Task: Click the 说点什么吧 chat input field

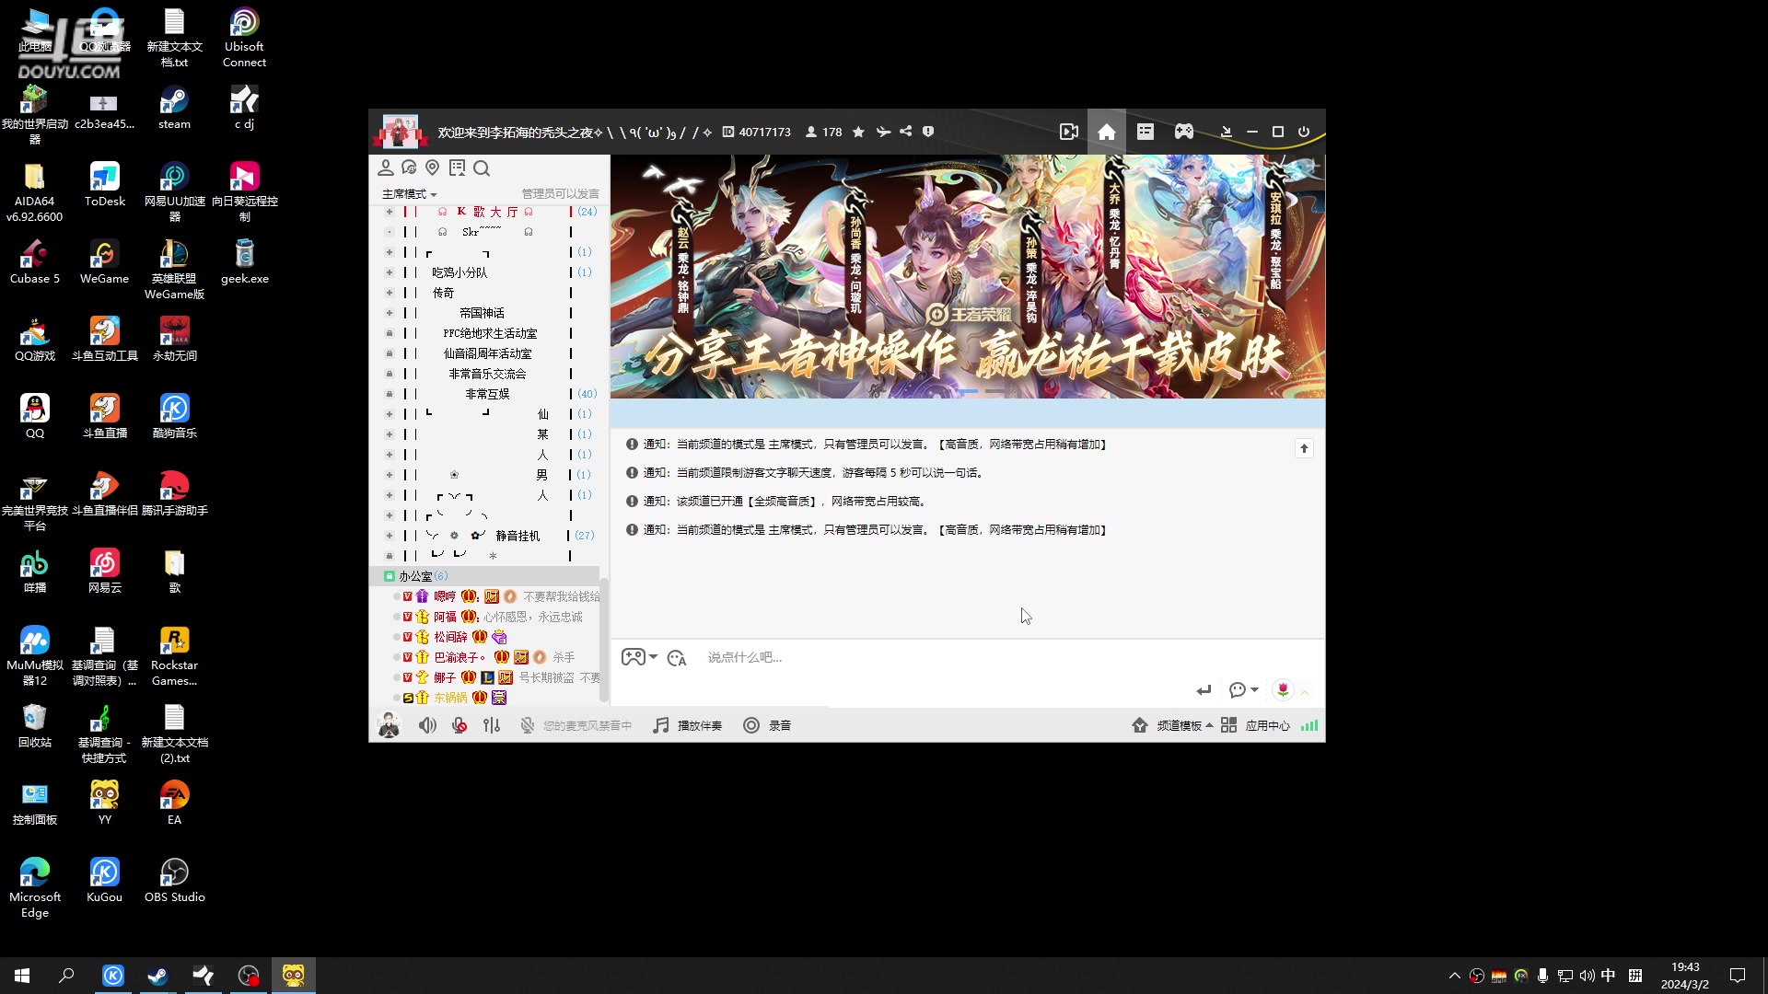Action: point(829,657)
